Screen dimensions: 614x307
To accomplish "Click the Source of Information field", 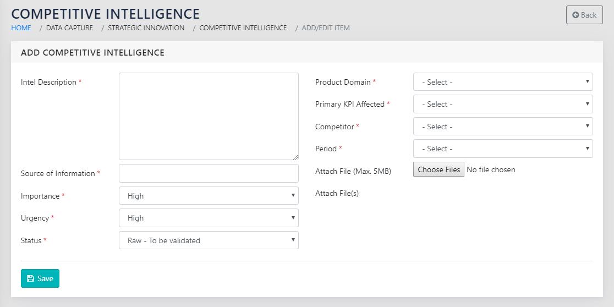I will tap(209, 173).
